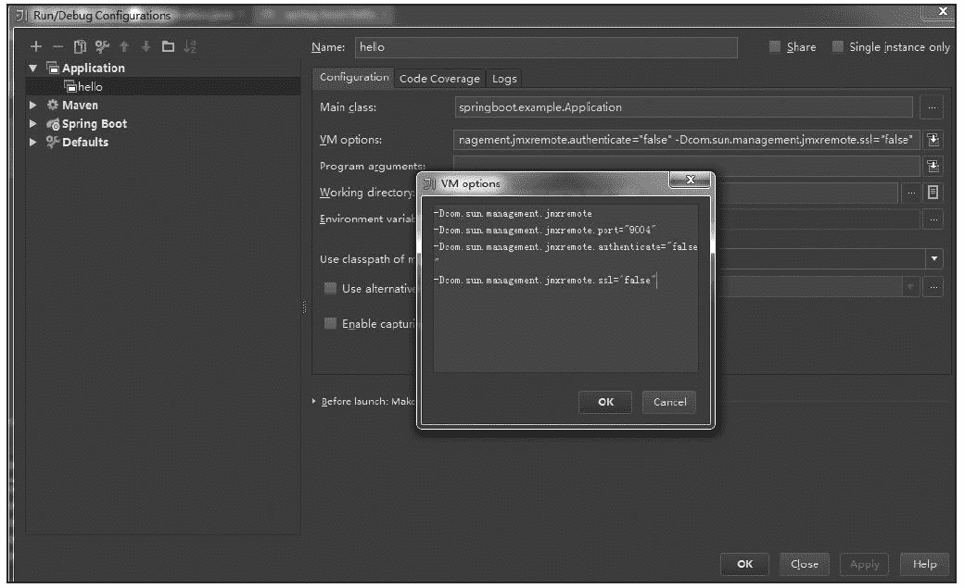Viewport: 965px width, 588px height.
Task: Click the expand icon beside VM options field
Action: pyautogui.click(x=933, y=140)
